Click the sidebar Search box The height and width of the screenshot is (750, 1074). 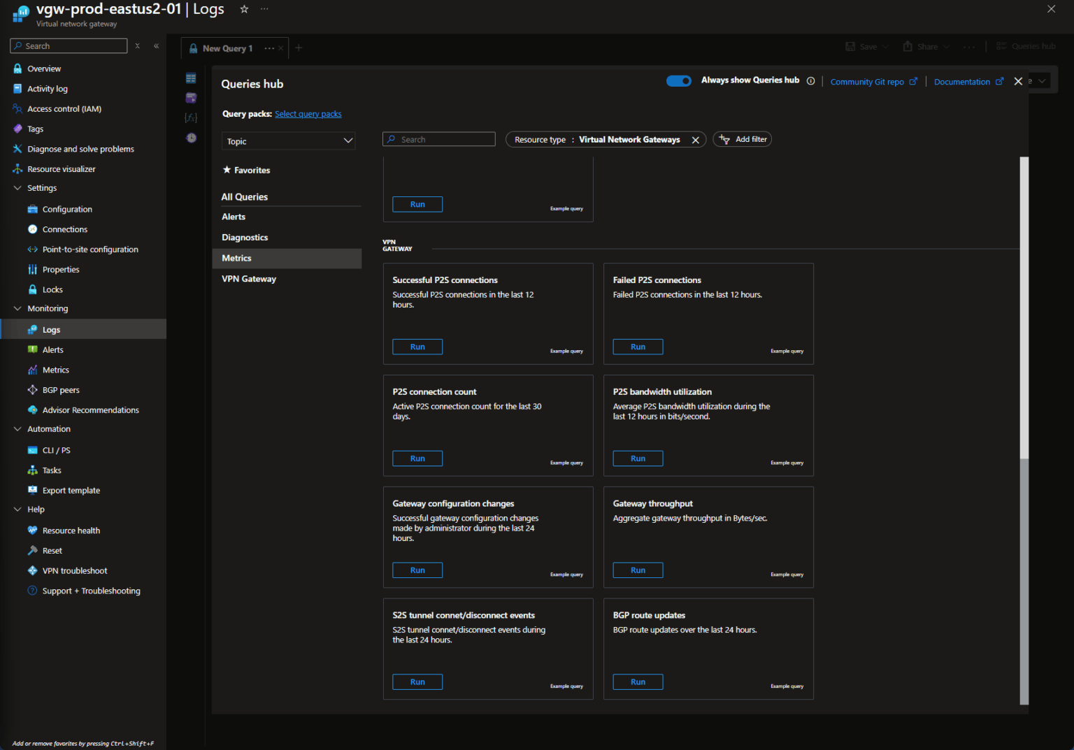[69, 46]
